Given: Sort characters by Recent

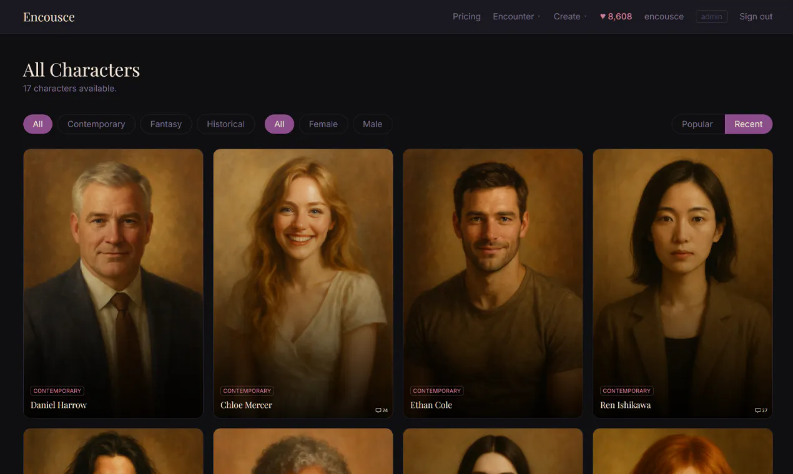Looking at the screenshot, I should [749, 124].
